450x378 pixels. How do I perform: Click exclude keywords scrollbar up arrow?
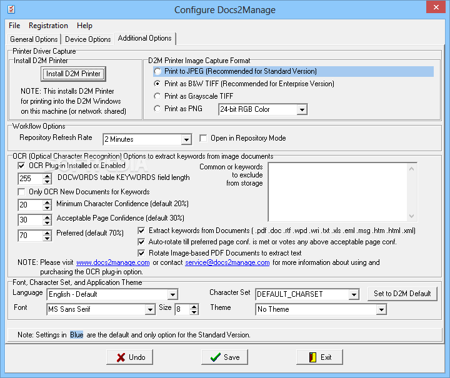411,169
